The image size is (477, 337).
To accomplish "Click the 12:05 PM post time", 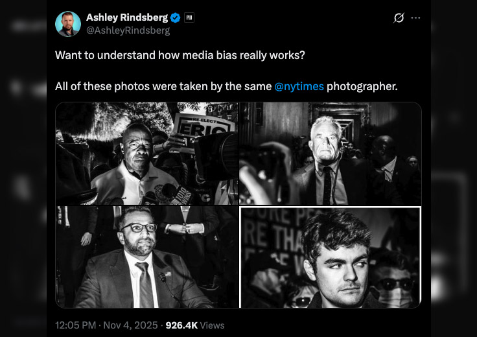I will [76, 325].
